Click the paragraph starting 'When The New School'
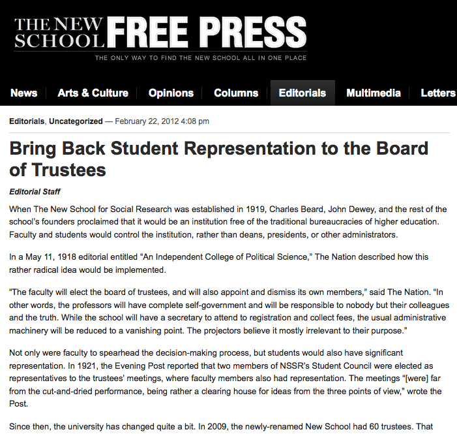457x434 pixels. coord(228,222)
